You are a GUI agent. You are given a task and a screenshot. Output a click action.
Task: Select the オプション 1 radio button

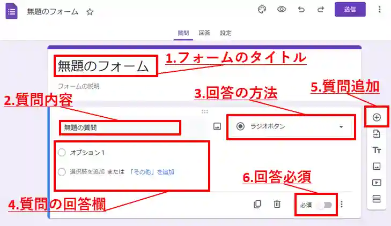coord(62,153)
